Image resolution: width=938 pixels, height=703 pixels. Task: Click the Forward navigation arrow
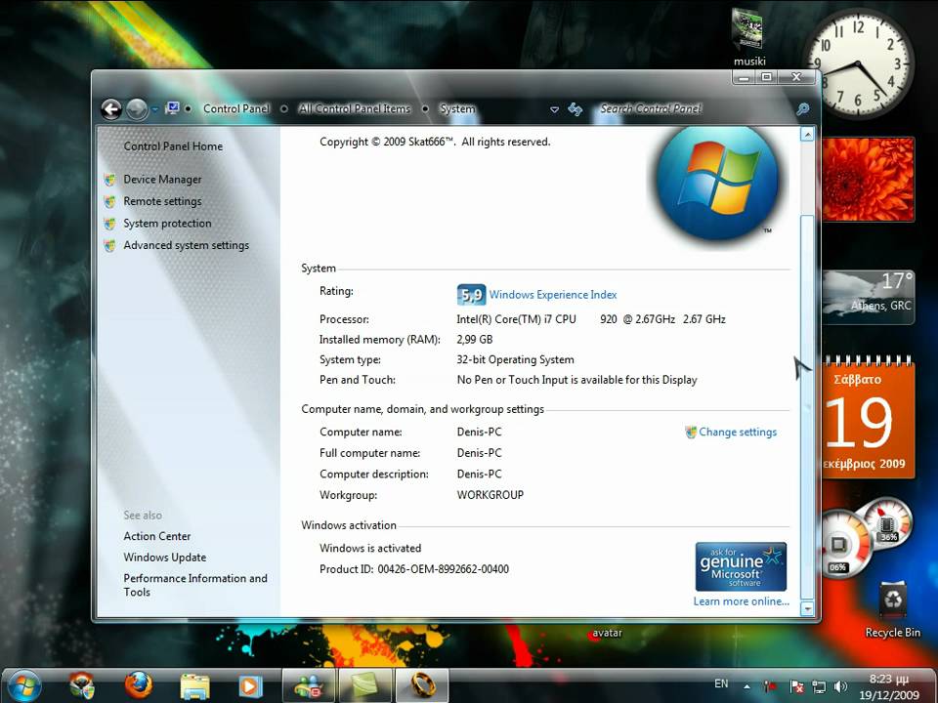point(137,108)
